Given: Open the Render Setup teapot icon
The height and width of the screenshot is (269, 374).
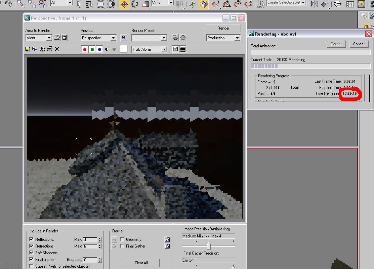Looking at the screenshot, I should tap(175, 38).
